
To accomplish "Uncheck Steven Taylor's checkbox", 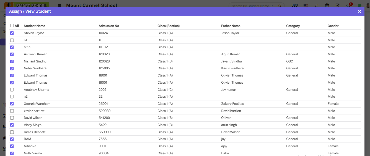I will click(12, 33).
